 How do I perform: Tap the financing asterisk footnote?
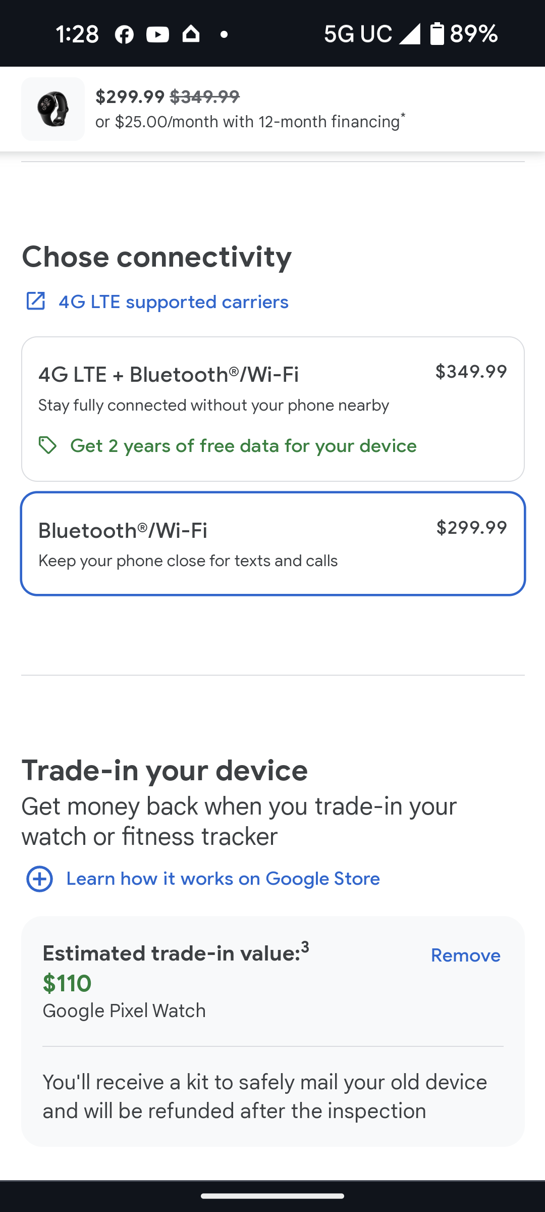pyautogui.click(x=403, y=116)
